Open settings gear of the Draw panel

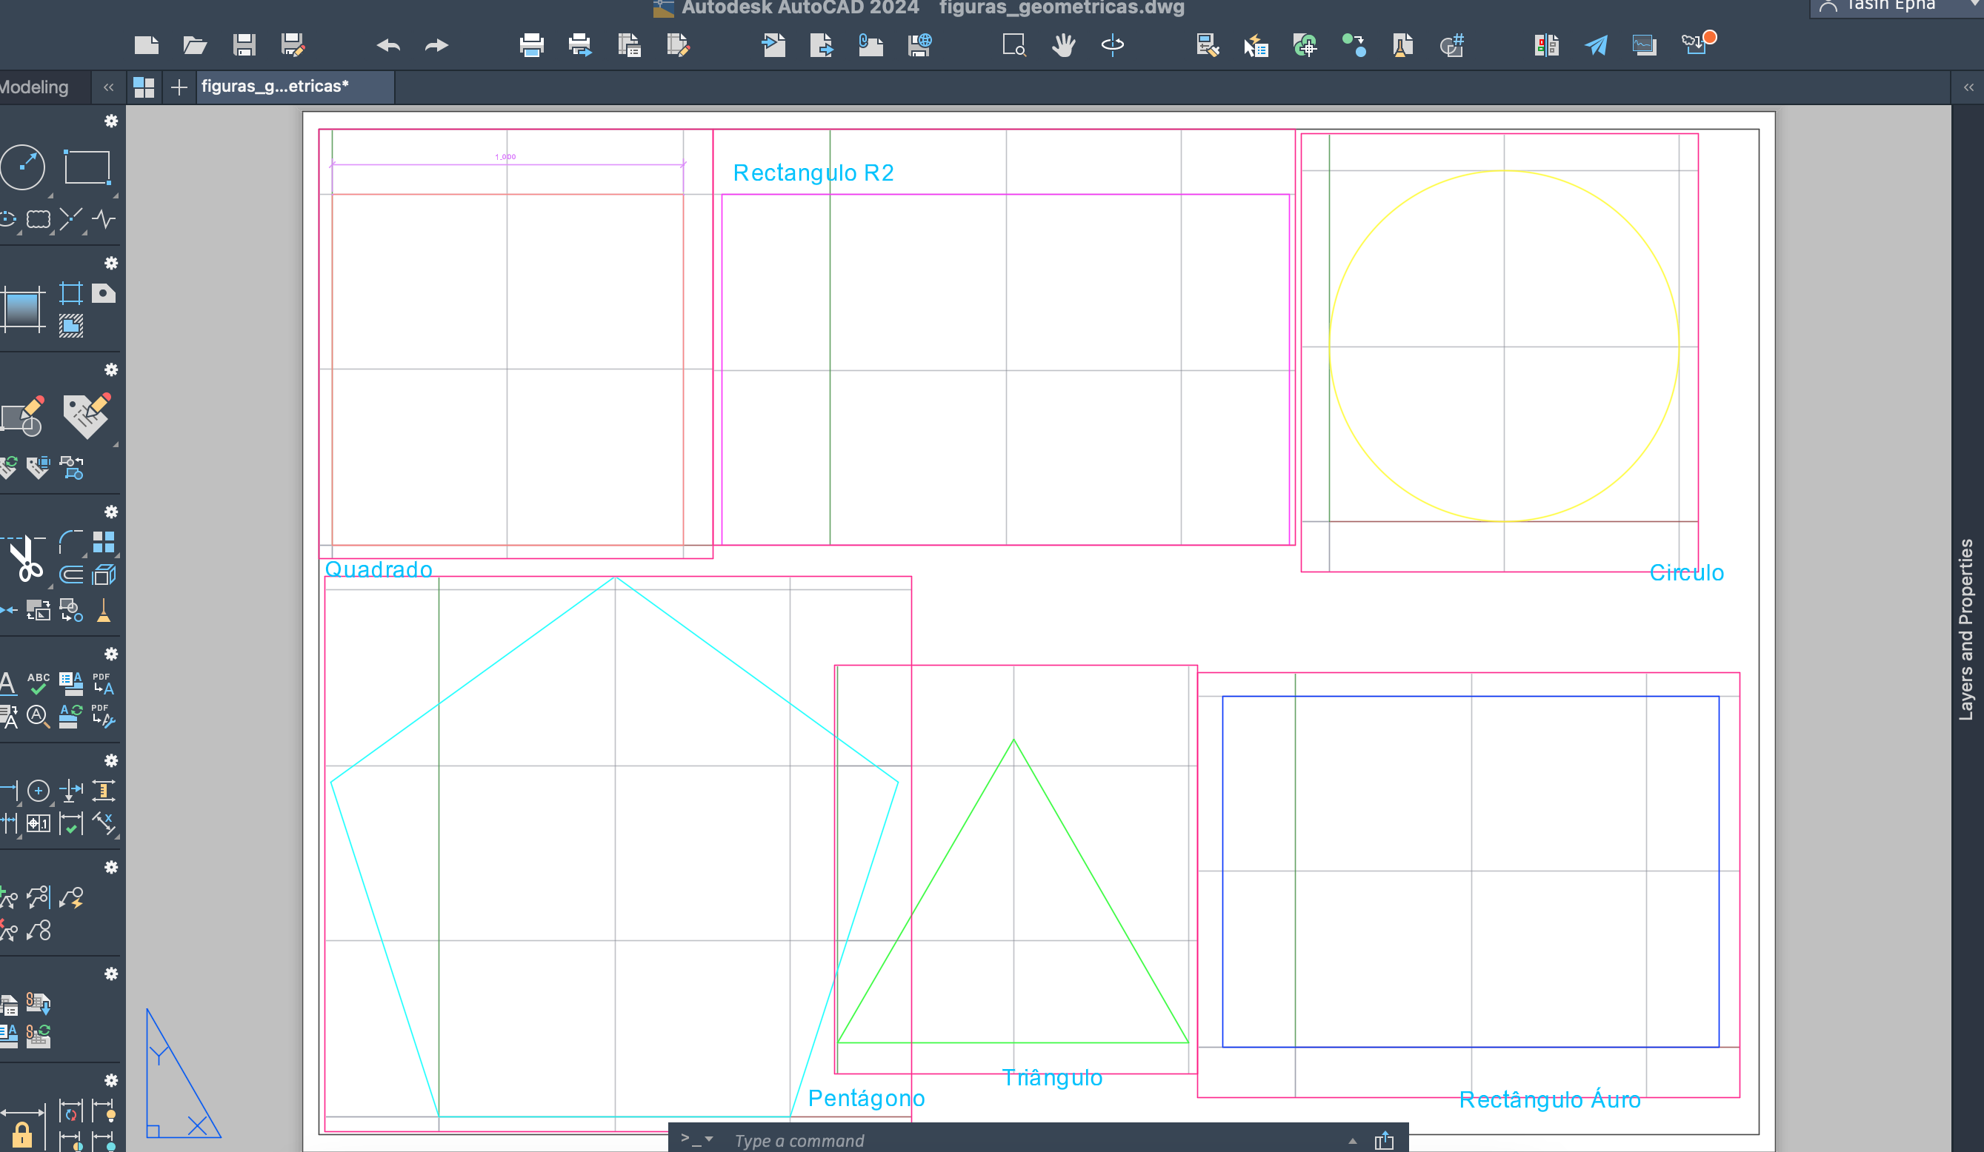[x=111, y=121]
